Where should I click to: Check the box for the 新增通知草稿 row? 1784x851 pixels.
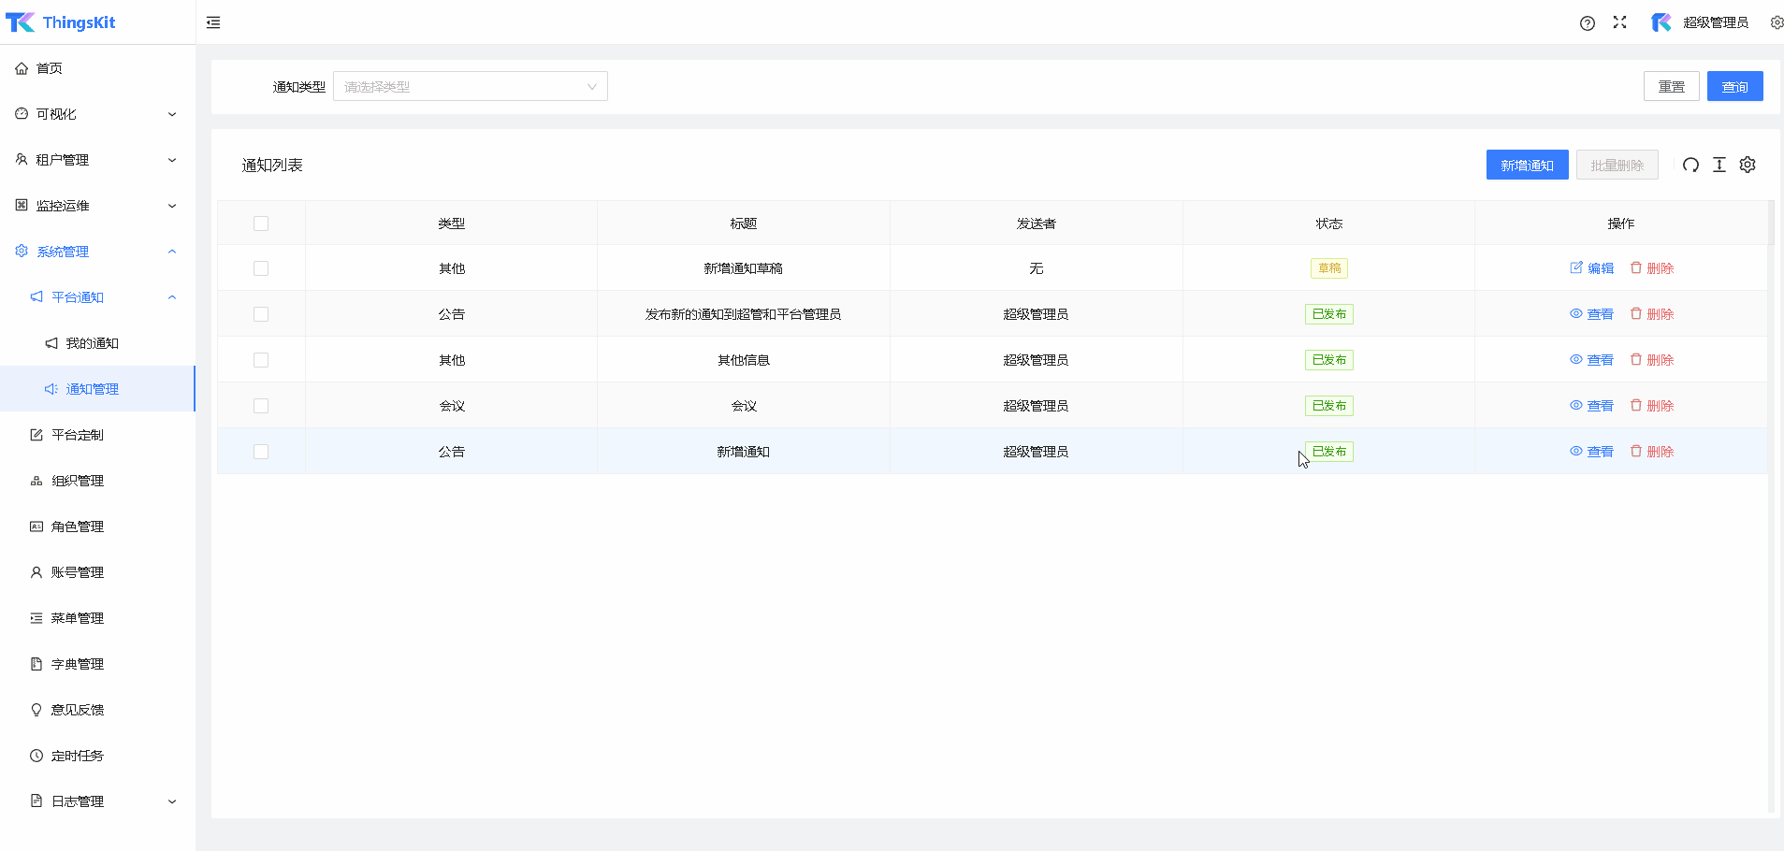[x=261, y=268]
